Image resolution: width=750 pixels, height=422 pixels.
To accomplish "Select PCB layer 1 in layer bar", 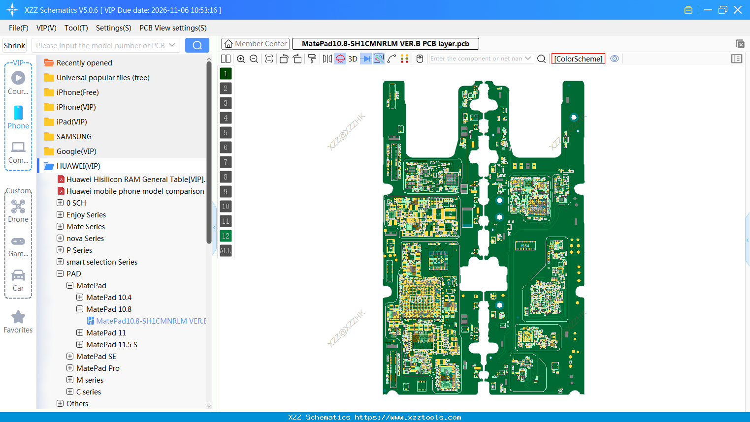I will (225, 73).
